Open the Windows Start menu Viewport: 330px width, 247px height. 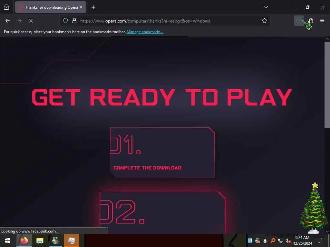[8, 241]
